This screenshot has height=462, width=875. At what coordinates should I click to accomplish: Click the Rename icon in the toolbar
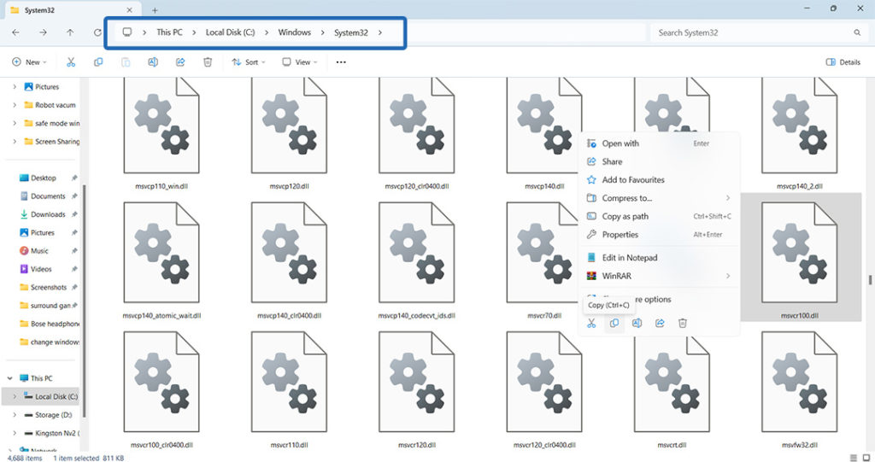coord(153,62)
